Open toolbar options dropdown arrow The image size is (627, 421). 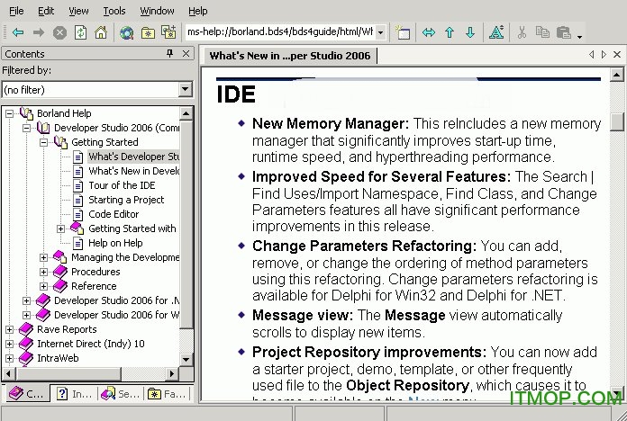579,37
